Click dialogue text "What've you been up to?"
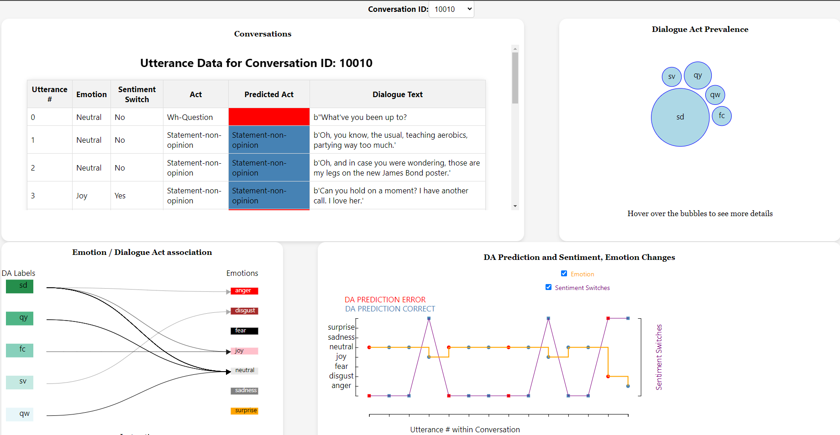Screen dimensions: 840x435 [x=360, y=117]
